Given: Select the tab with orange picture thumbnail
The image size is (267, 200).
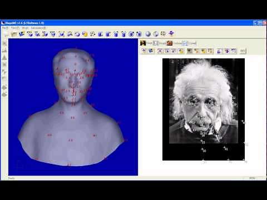Looking at the screenshot, I should tap(175, 43).
